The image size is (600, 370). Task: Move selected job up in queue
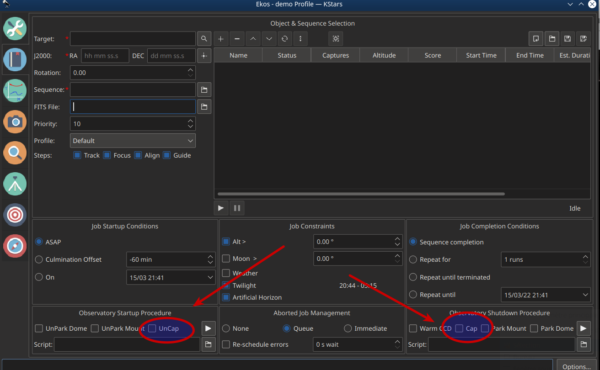[x=253, y=39]
